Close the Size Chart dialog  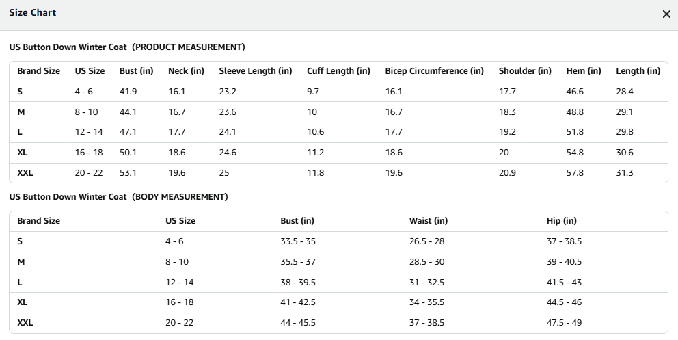[x=666, y=14]
